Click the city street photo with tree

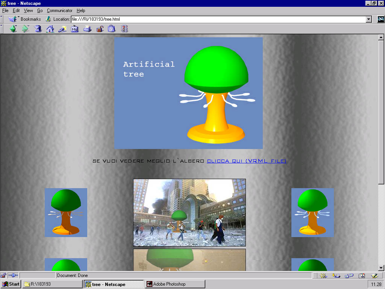coord(189,213)
